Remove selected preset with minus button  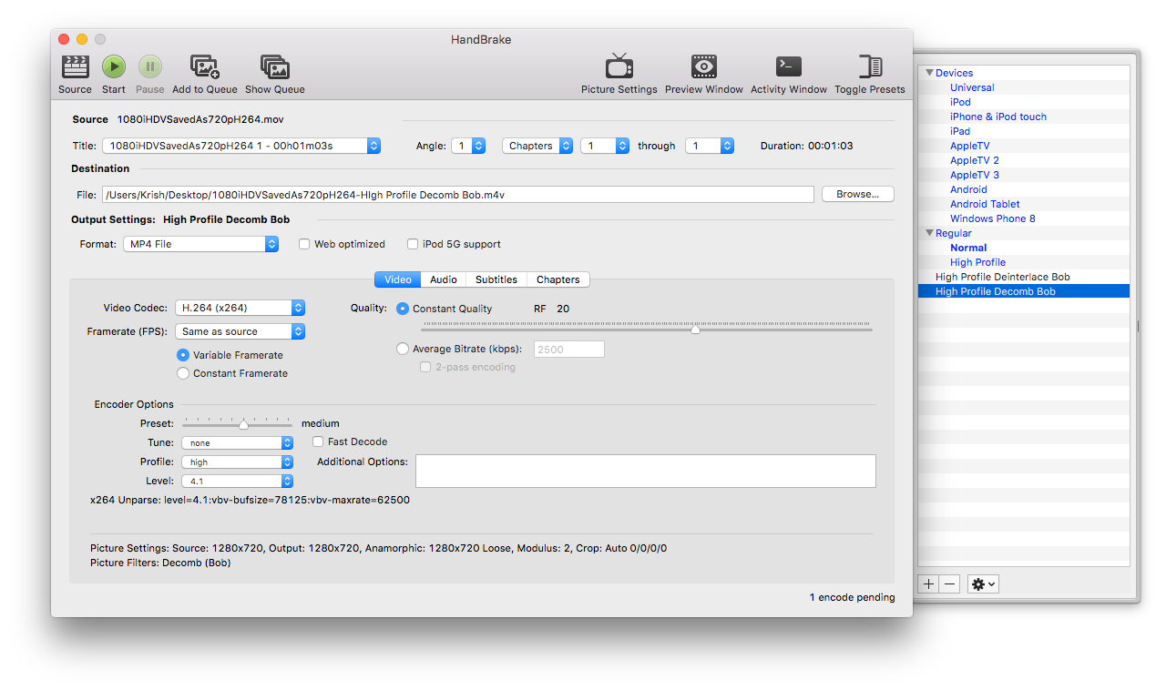[x=950, y=584]
